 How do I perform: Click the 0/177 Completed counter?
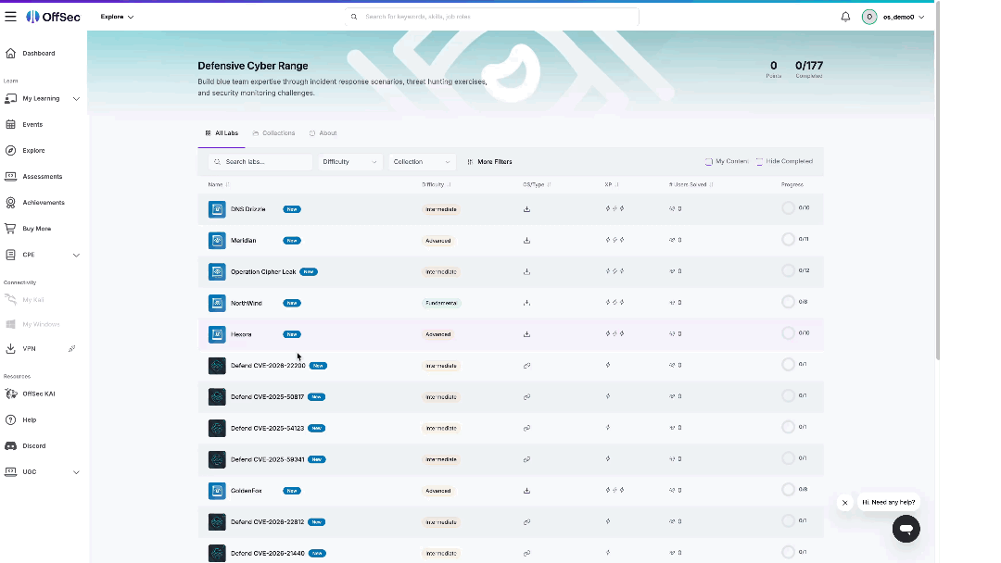click(809, 69)
